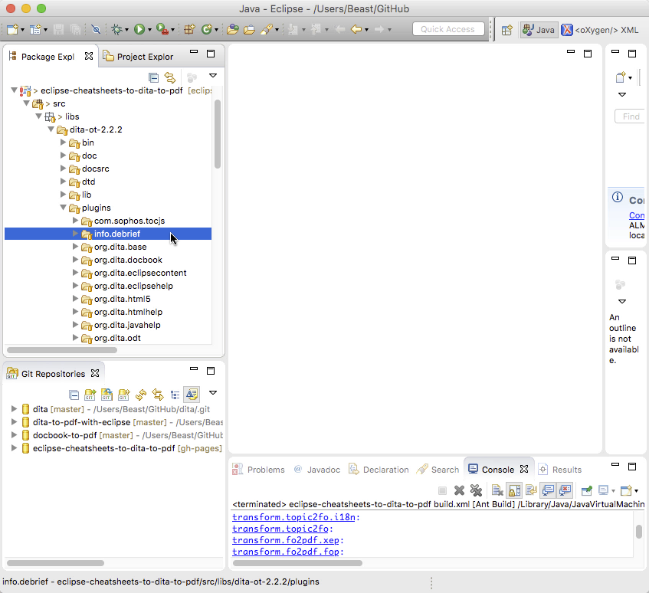
Task: Click the Search flashlight icon in toolbar
Action: [267, 29]
